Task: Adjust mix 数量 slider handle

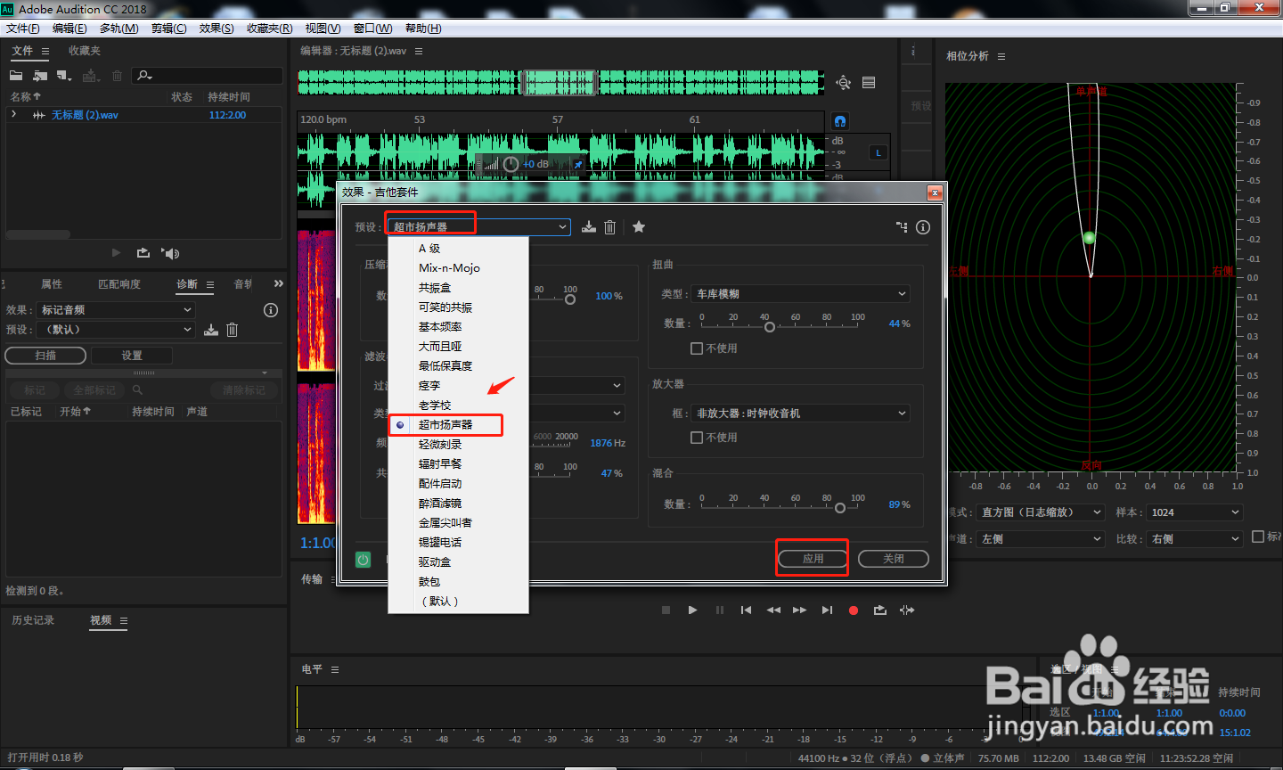Action: tap(840, 508)
